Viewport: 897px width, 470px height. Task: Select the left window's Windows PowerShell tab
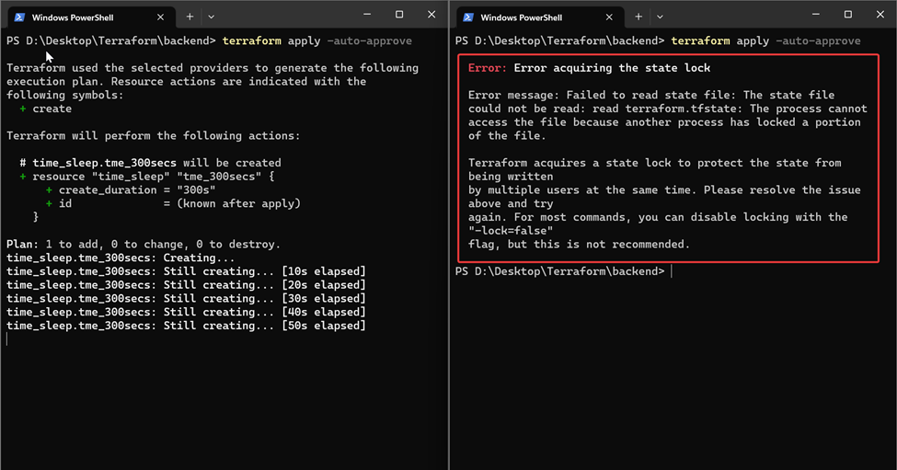pyautogui.click(x=89, y=17)
